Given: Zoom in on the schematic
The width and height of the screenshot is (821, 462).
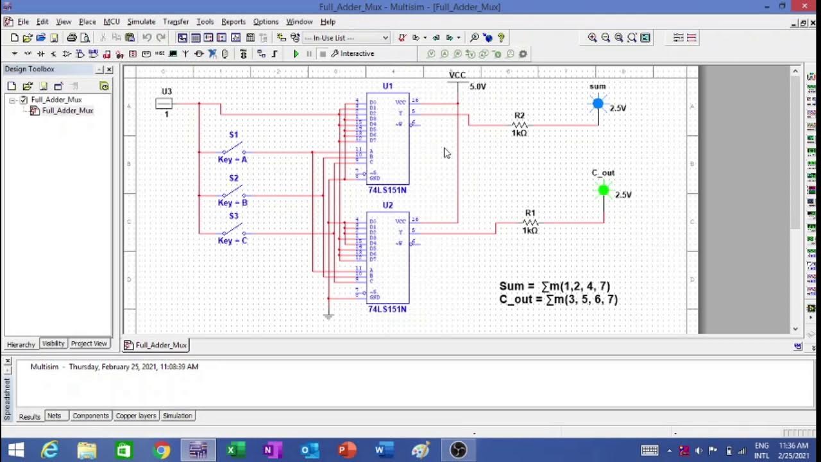Looking at the screenshot, I should (592, 38).
